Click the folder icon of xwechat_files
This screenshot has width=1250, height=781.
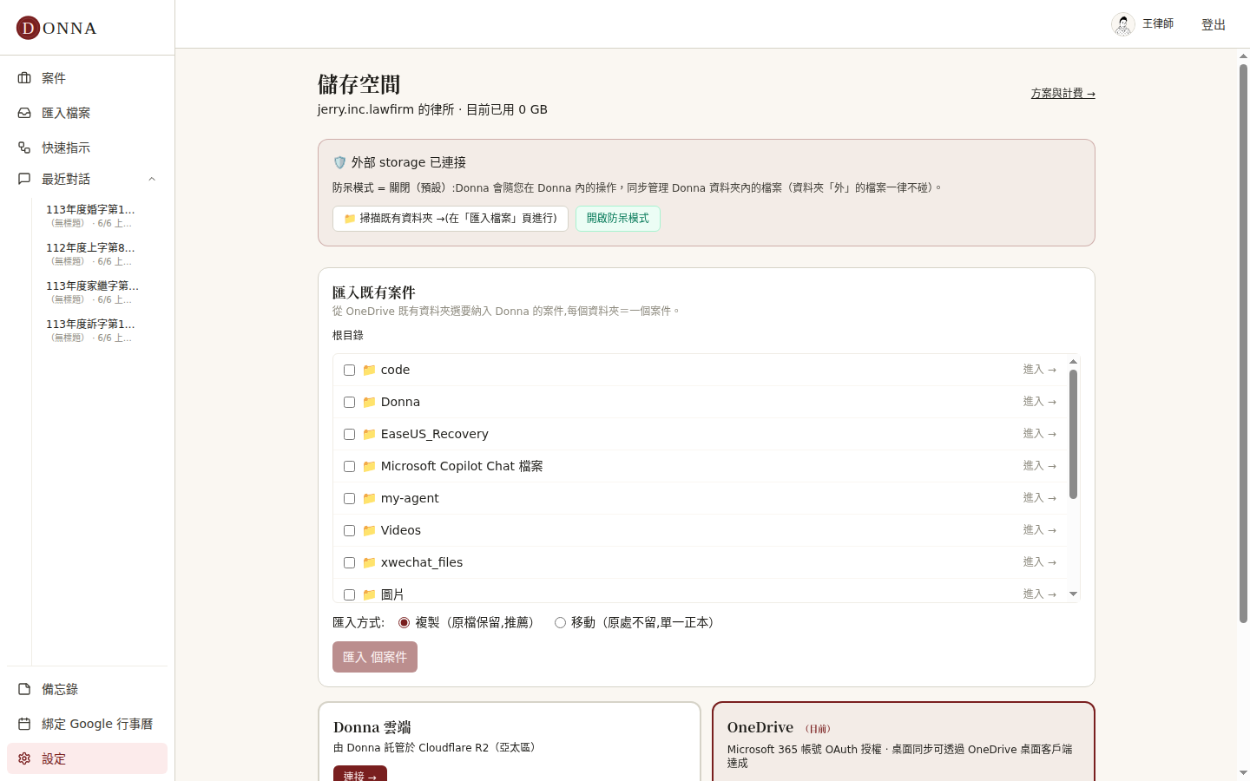click(369, 562)
